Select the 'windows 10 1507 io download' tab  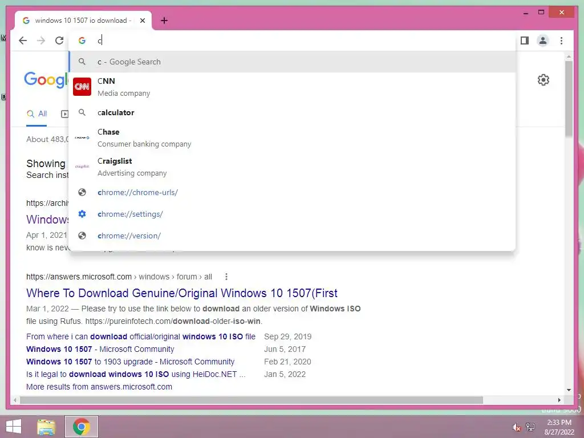[x=83, y=21]
